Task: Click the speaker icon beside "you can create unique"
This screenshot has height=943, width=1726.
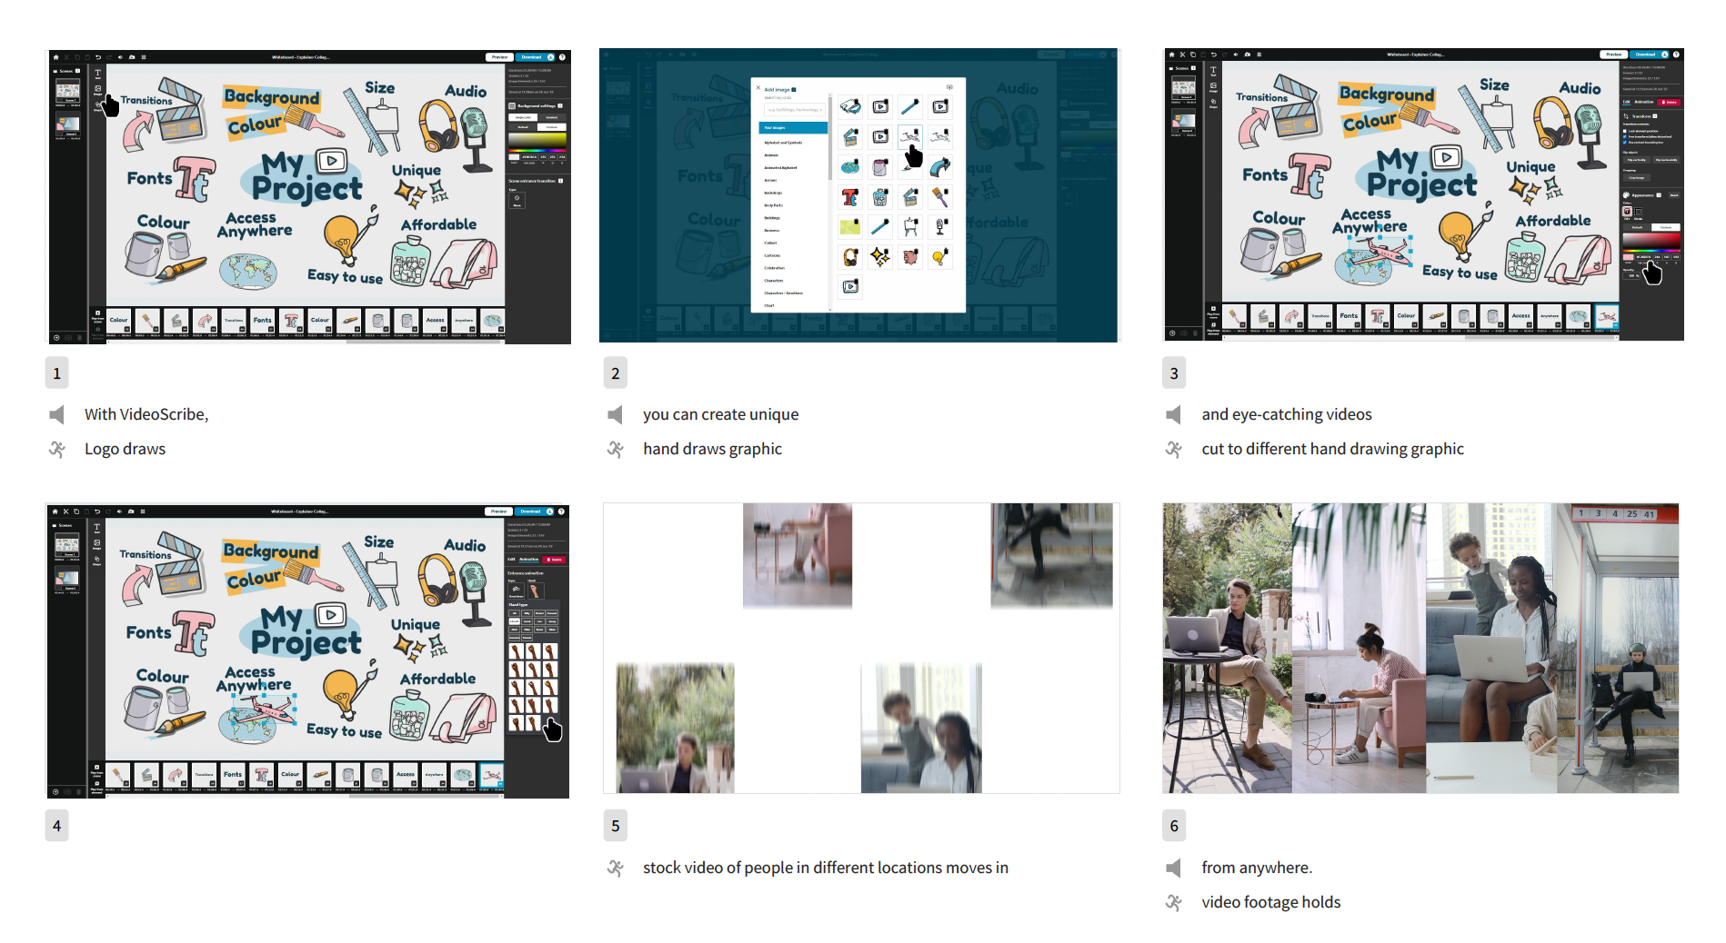Action: 616,415
